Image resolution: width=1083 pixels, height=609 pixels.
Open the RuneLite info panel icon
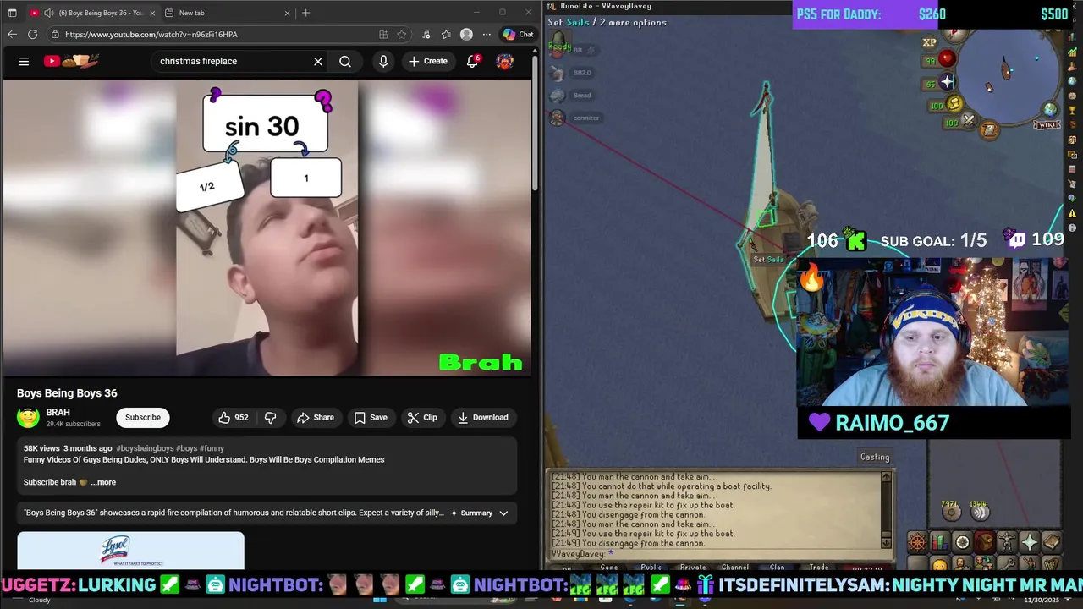pos(1072,228)
